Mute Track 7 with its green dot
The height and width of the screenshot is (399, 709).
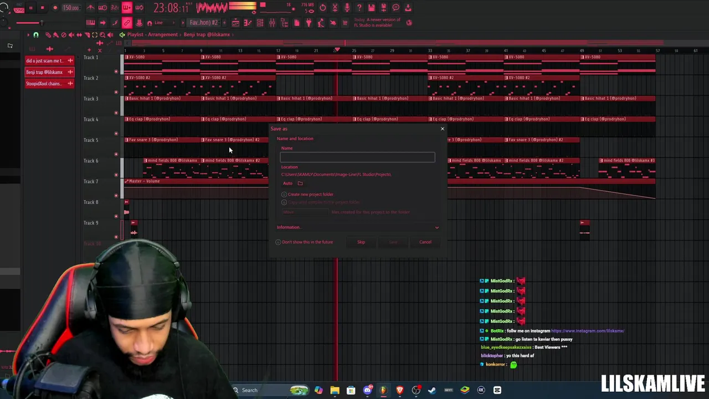coord(116,195)
